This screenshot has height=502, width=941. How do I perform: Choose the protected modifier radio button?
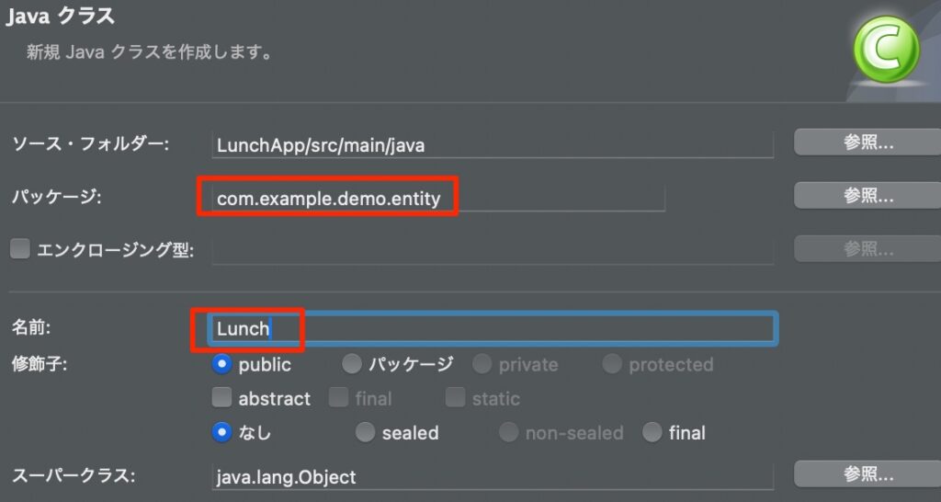point(612,364)
